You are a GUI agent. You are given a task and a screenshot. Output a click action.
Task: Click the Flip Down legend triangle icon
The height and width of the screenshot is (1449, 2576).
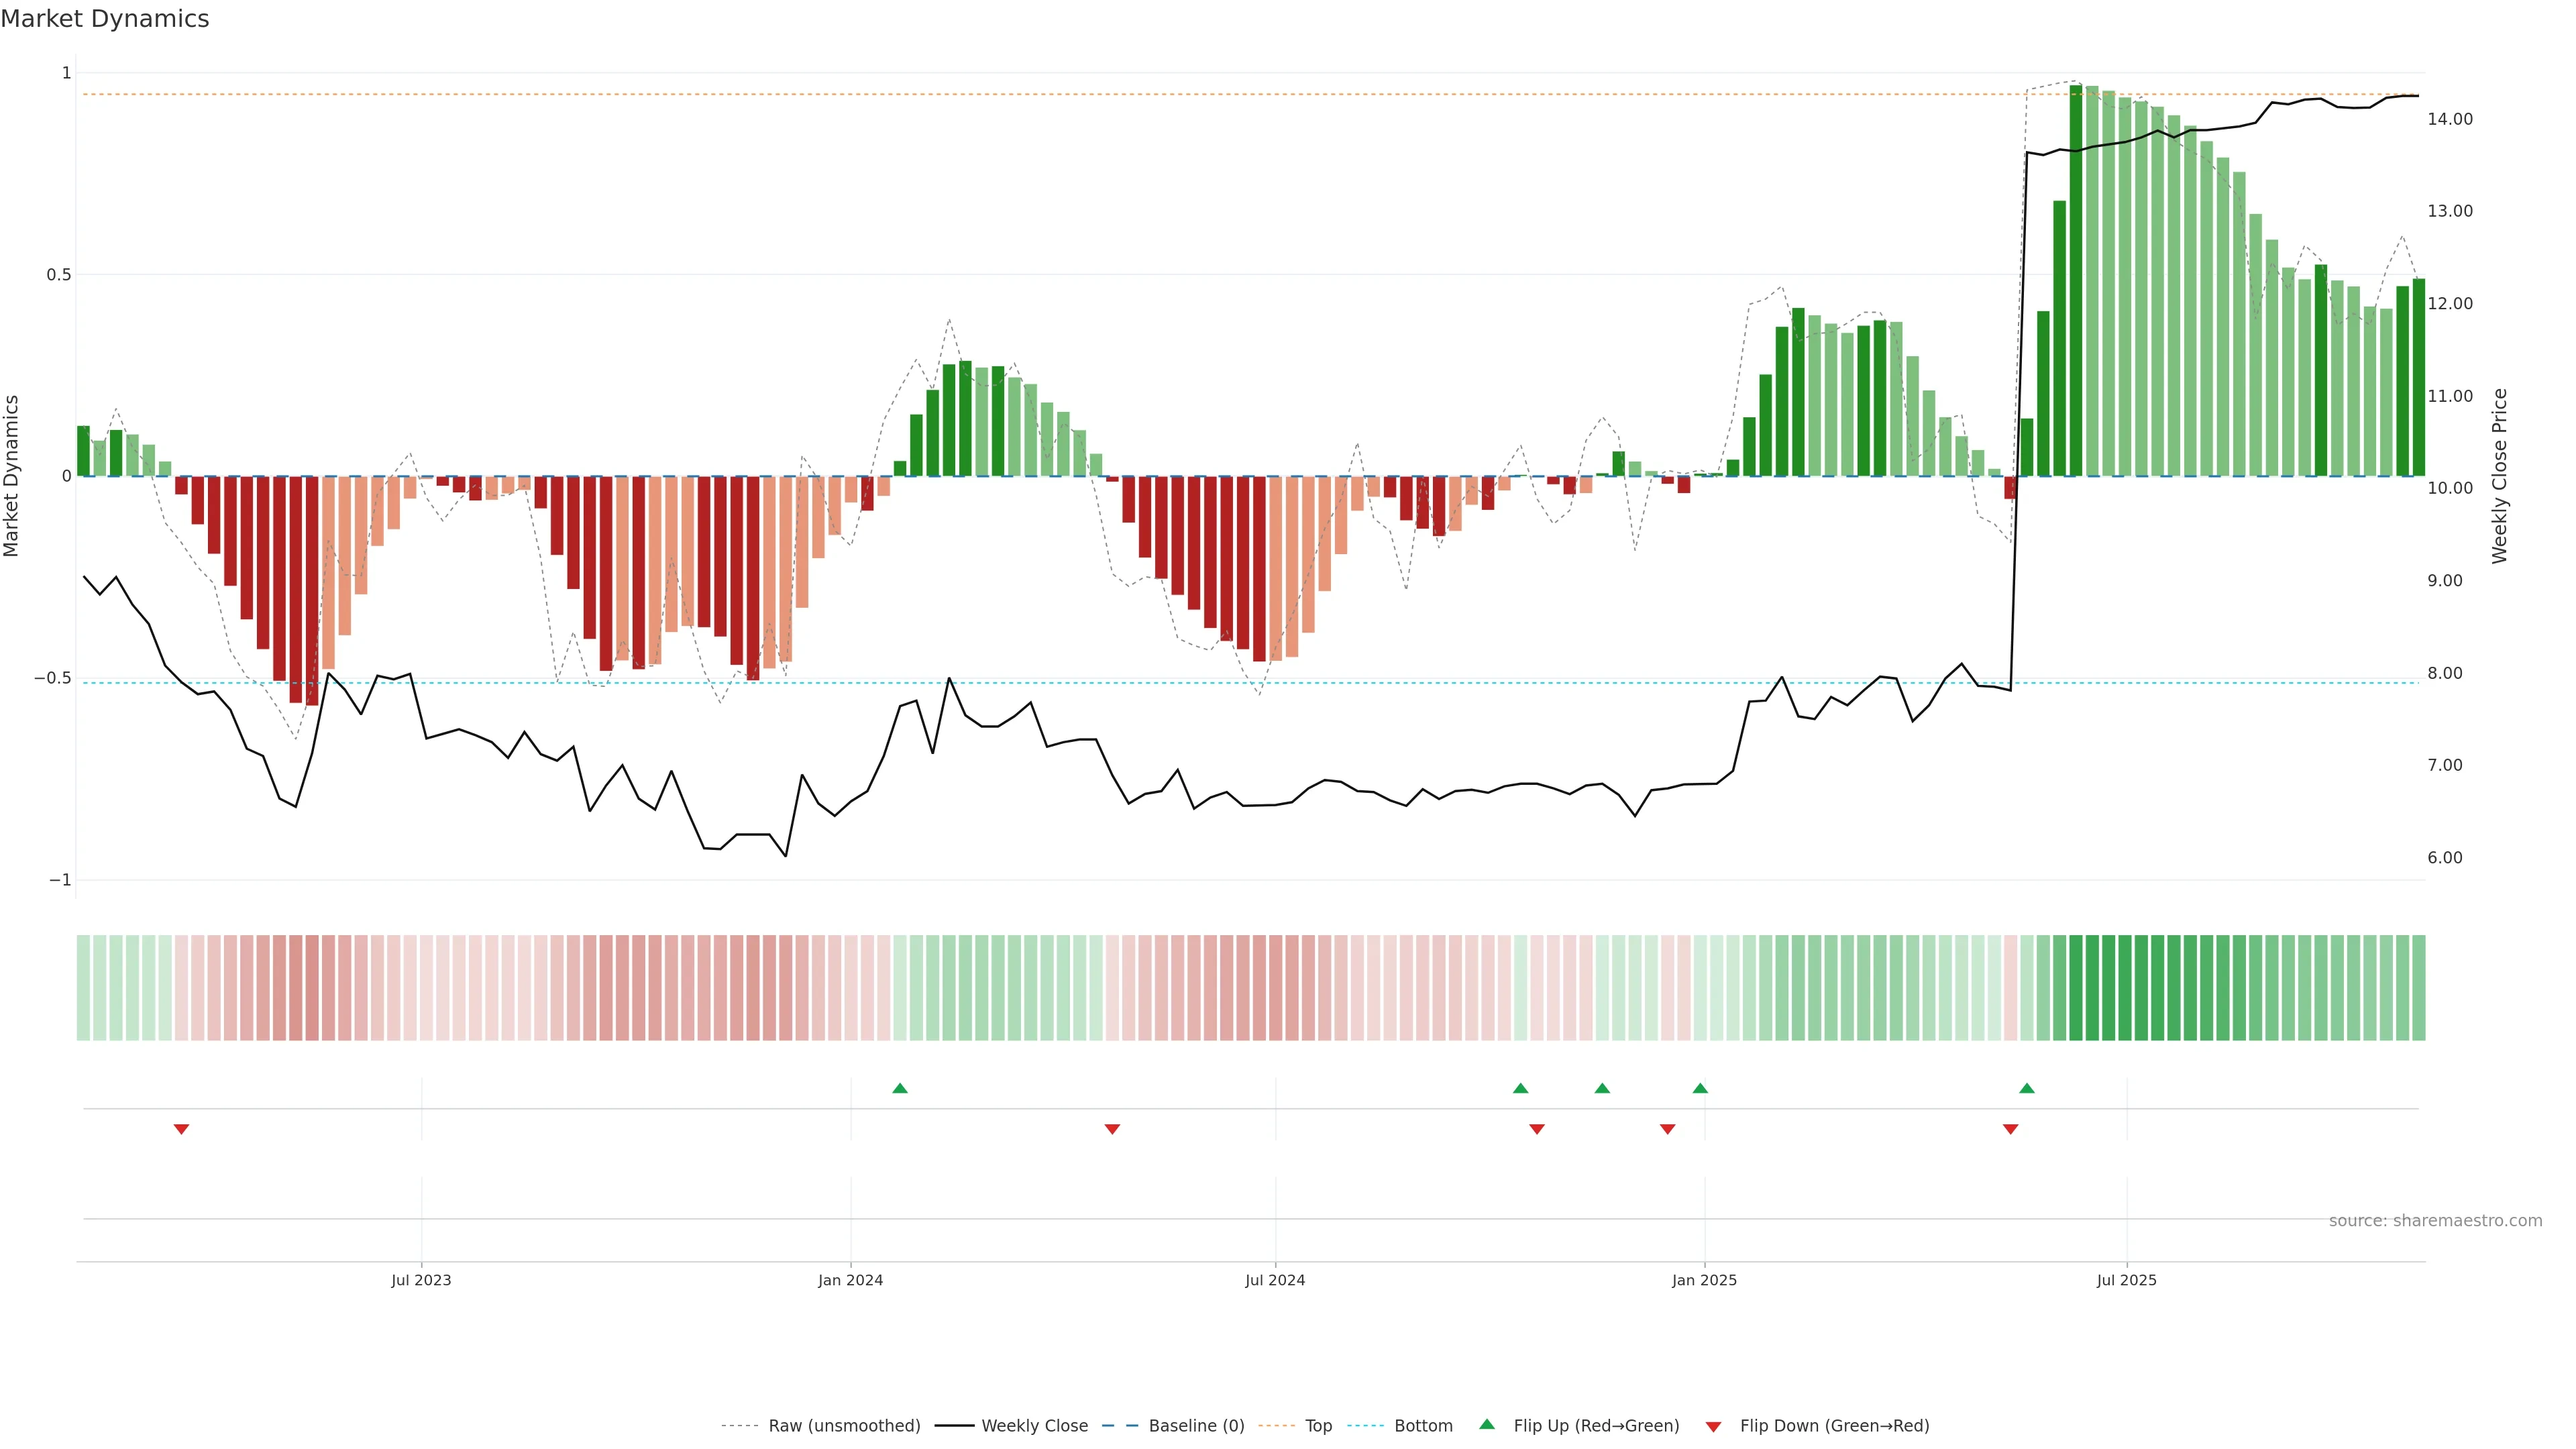pos(1713,1427)
